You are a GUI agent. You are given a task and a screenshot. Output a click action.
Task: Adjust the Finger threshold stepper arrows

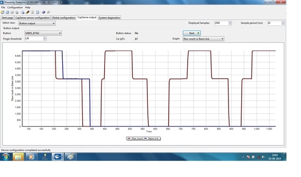pyautogui.click(x=45, y=39)
